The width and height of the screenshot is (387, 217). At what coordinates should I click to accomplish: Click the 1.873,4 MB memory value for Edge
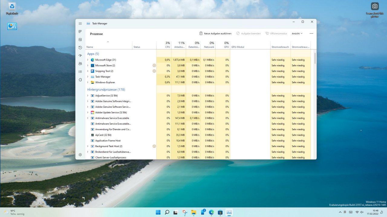(x=179, y=60)
